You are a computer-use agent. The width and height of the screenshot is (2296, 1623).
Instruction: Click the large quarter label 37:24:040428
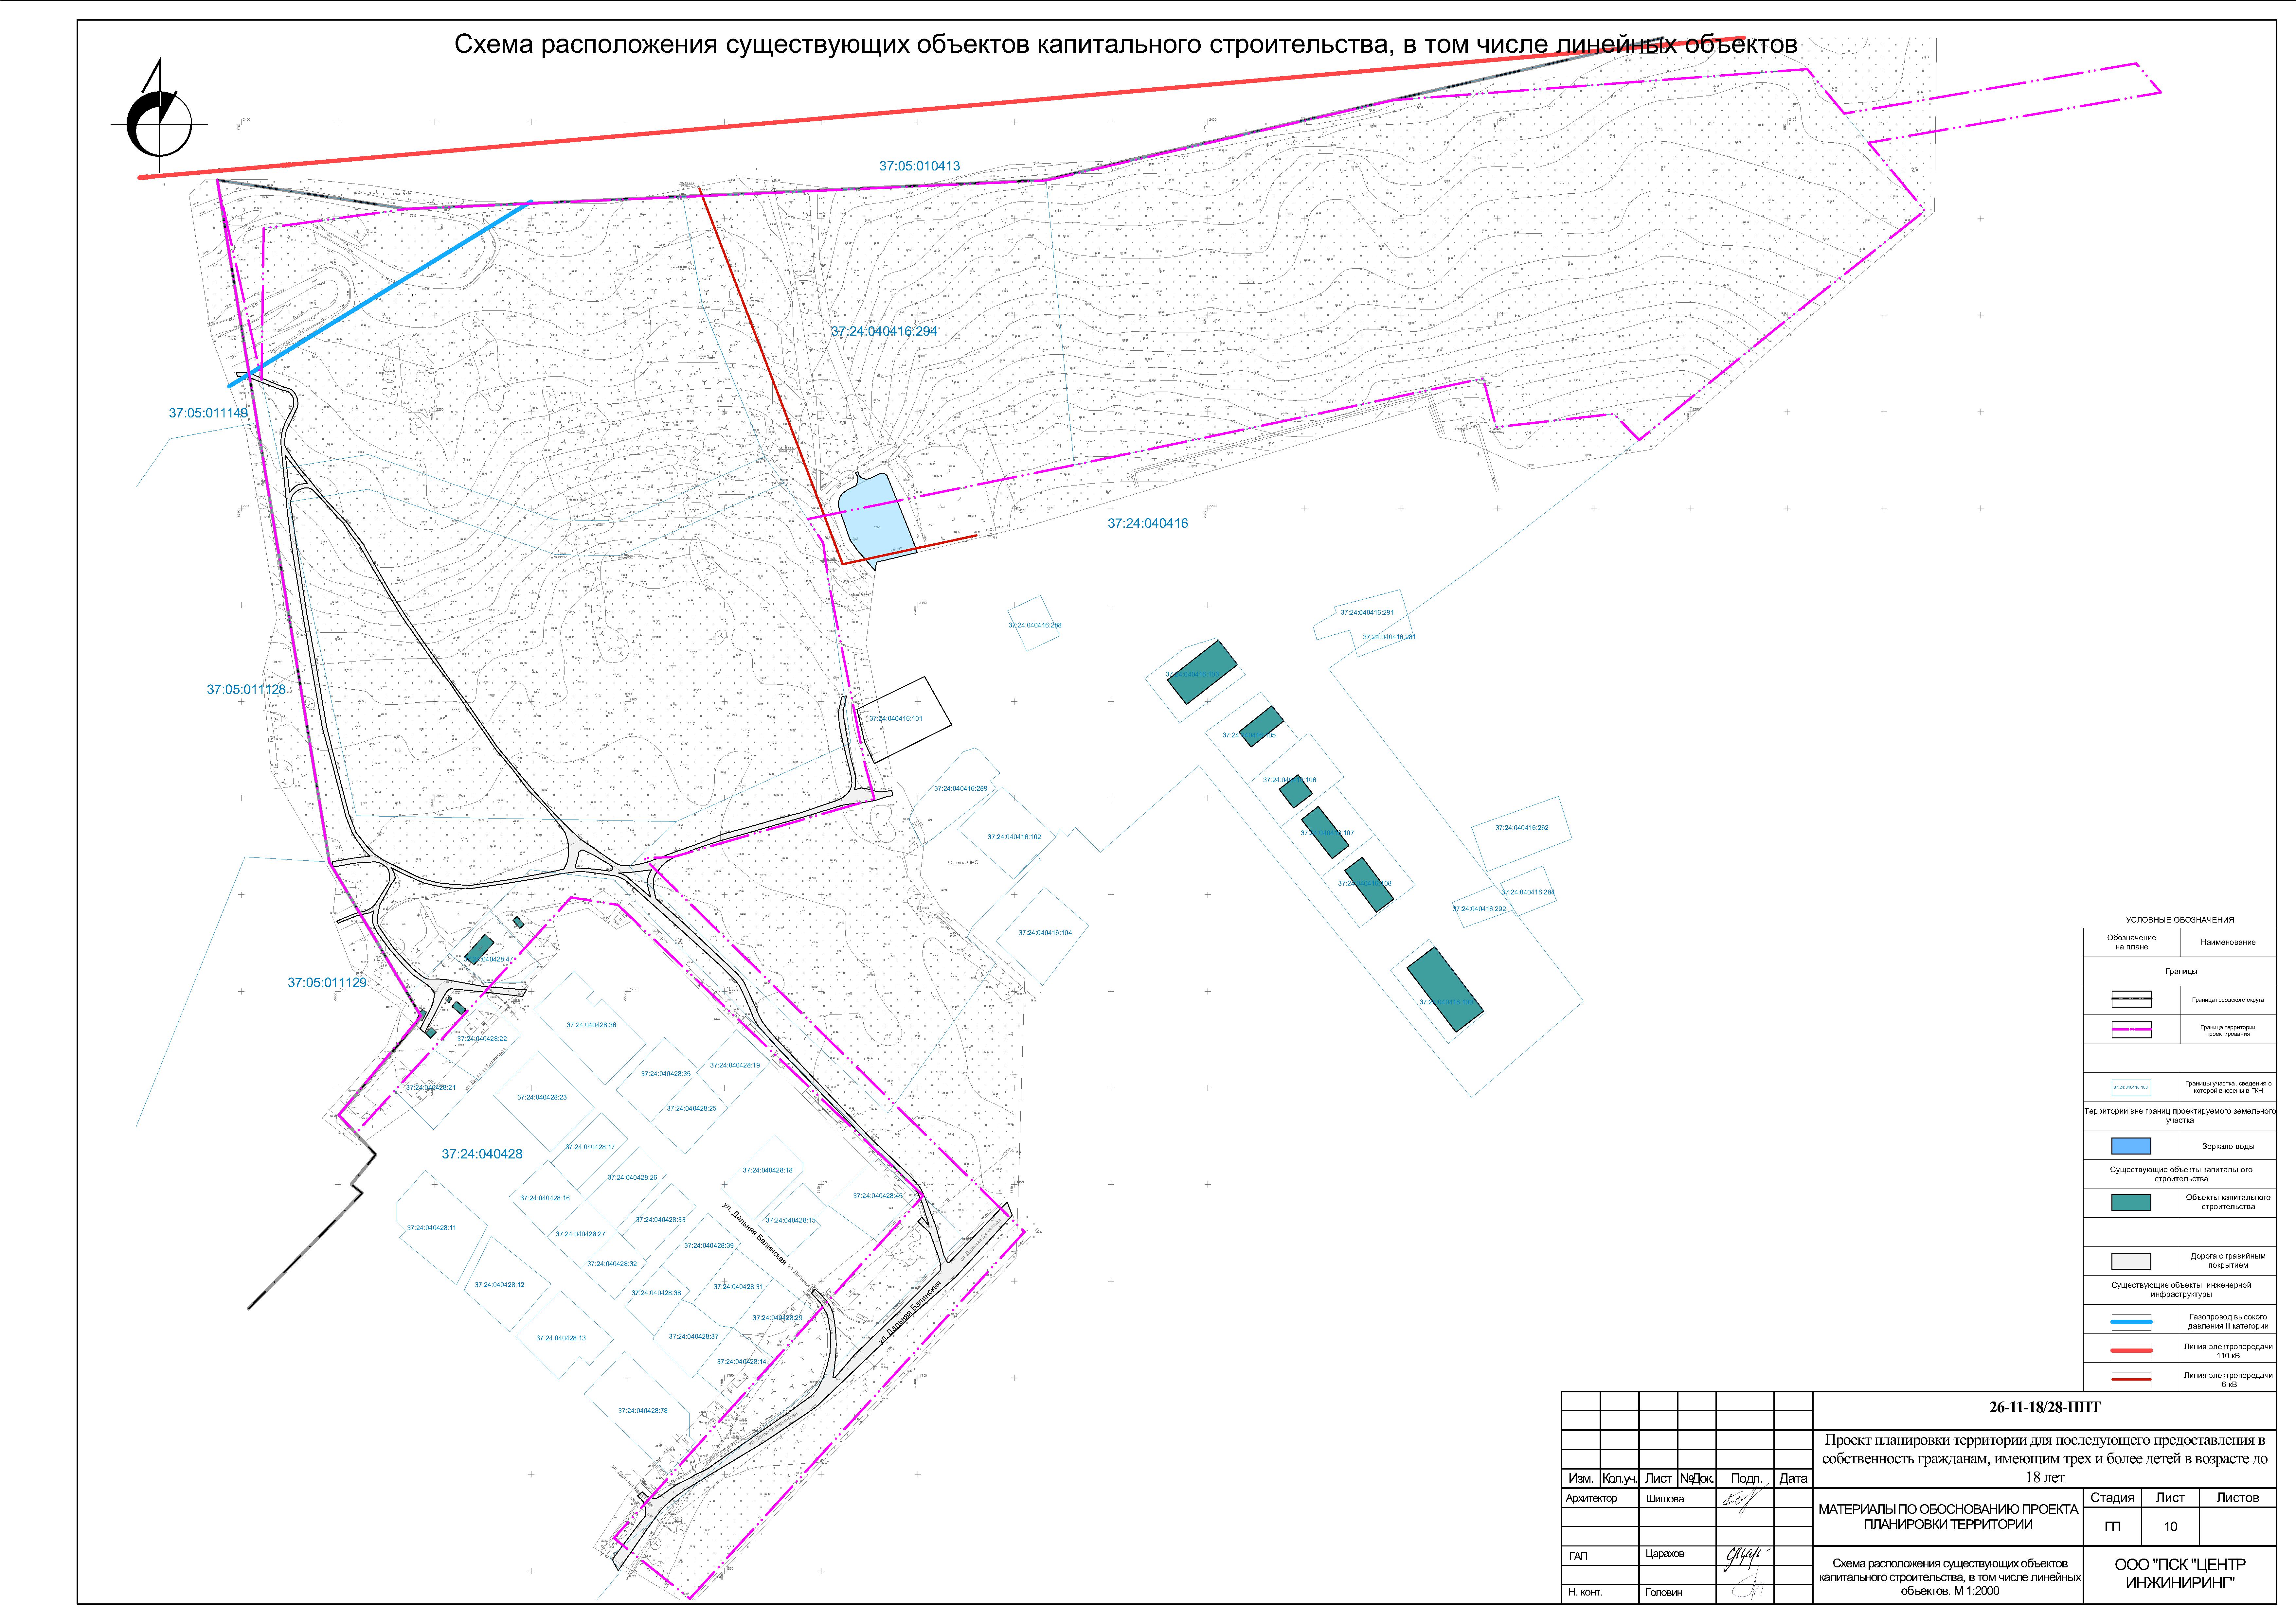482,1154
